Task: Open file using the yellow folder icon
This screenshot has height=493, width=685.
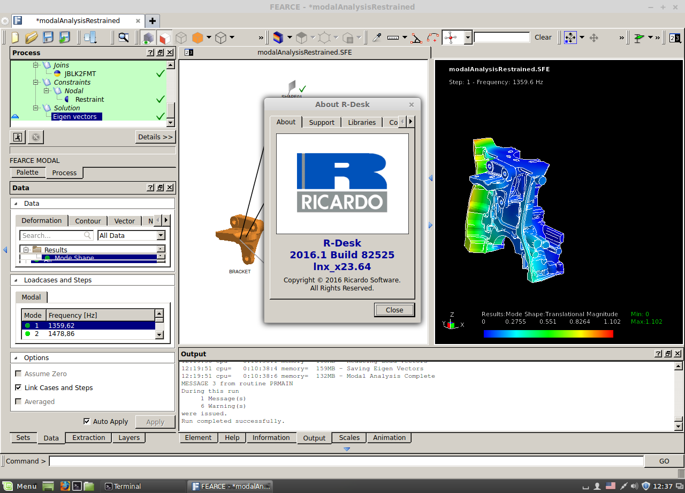Action: (x=32, y=38)
